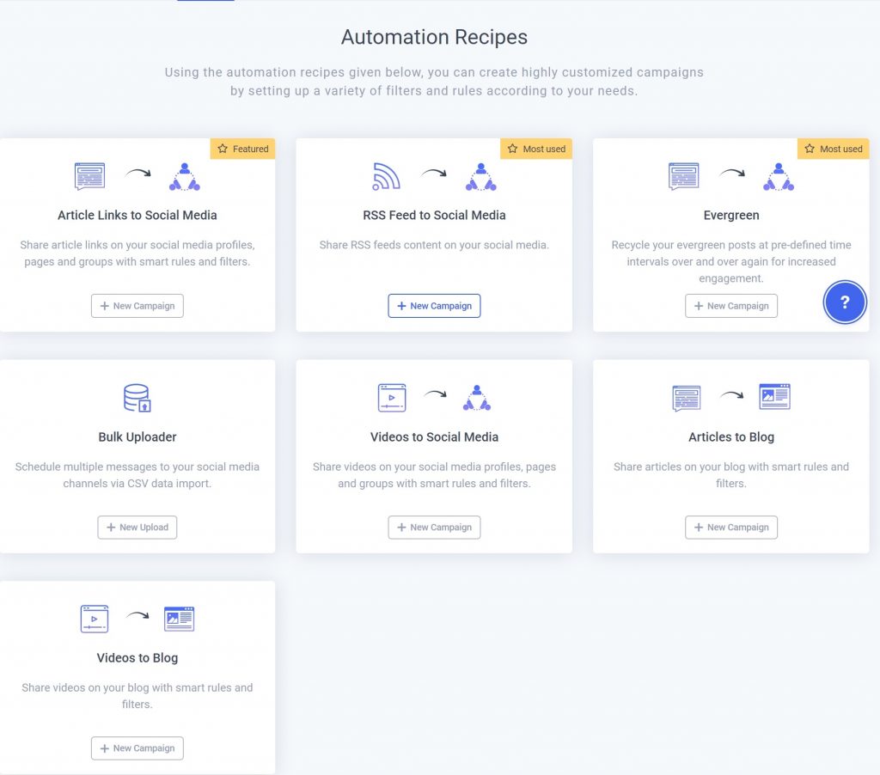880x775 pixels.
Task: Click 'Share videos on your social media profiles' text
Action: click(x=434, y=475)
